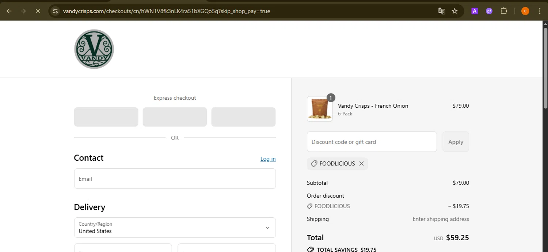The width and height of the screenshot is (548, 252).
Task: Click the FOODLICIOUS discount tag chip
Action: [337, 164]
